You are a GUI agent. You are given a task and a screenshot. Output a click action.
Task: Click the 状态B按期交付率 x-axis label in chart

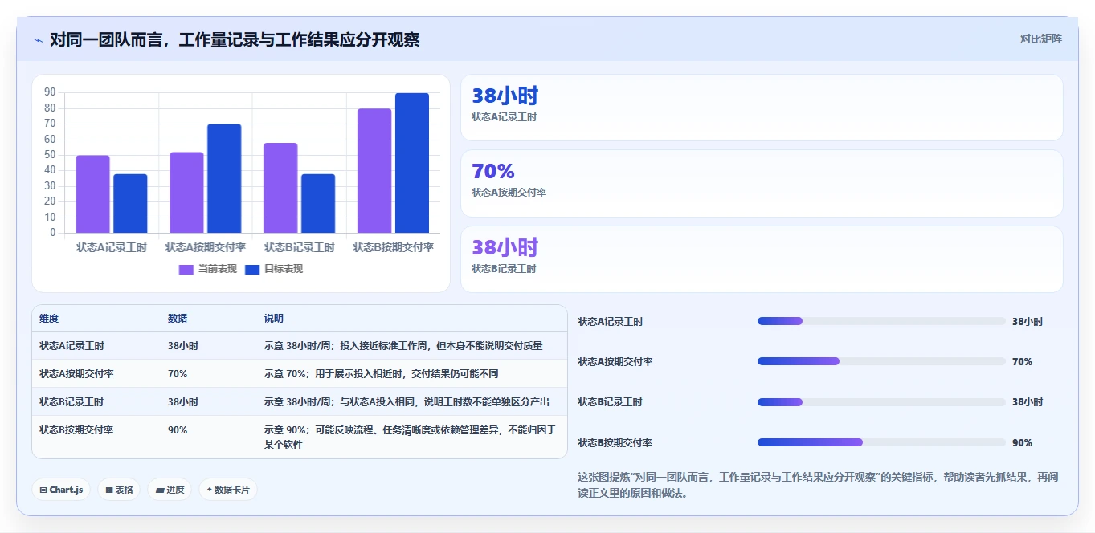pos(394,247)
